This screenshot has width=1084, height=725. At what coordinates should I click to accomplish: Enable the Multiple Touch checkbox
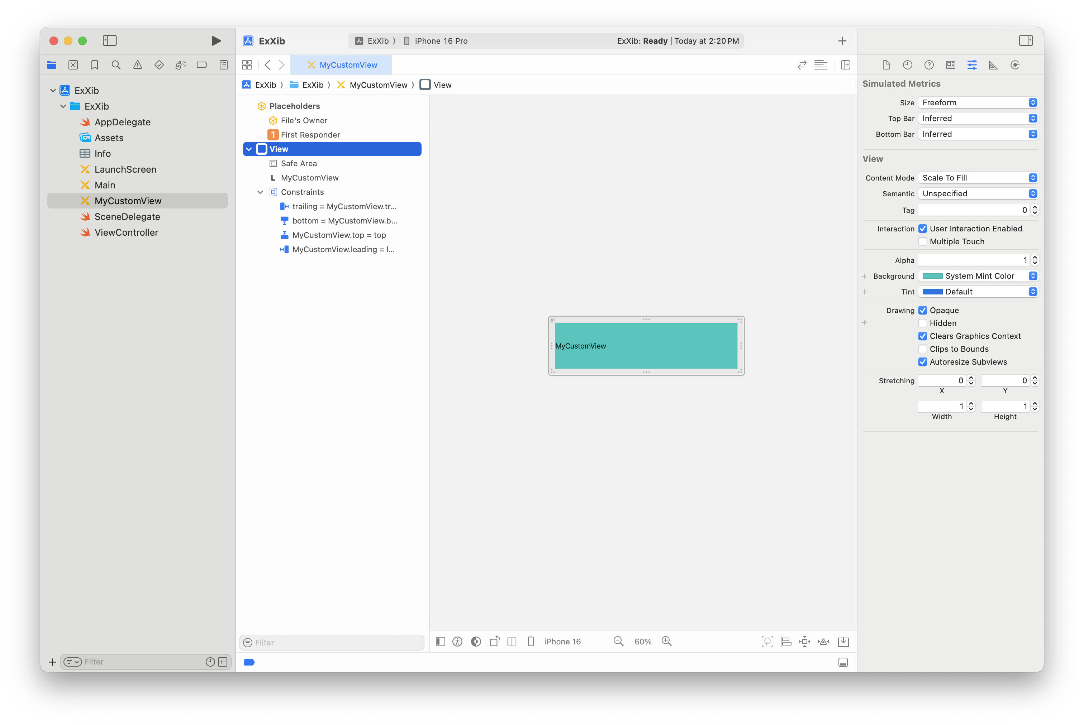click(923, 241)
